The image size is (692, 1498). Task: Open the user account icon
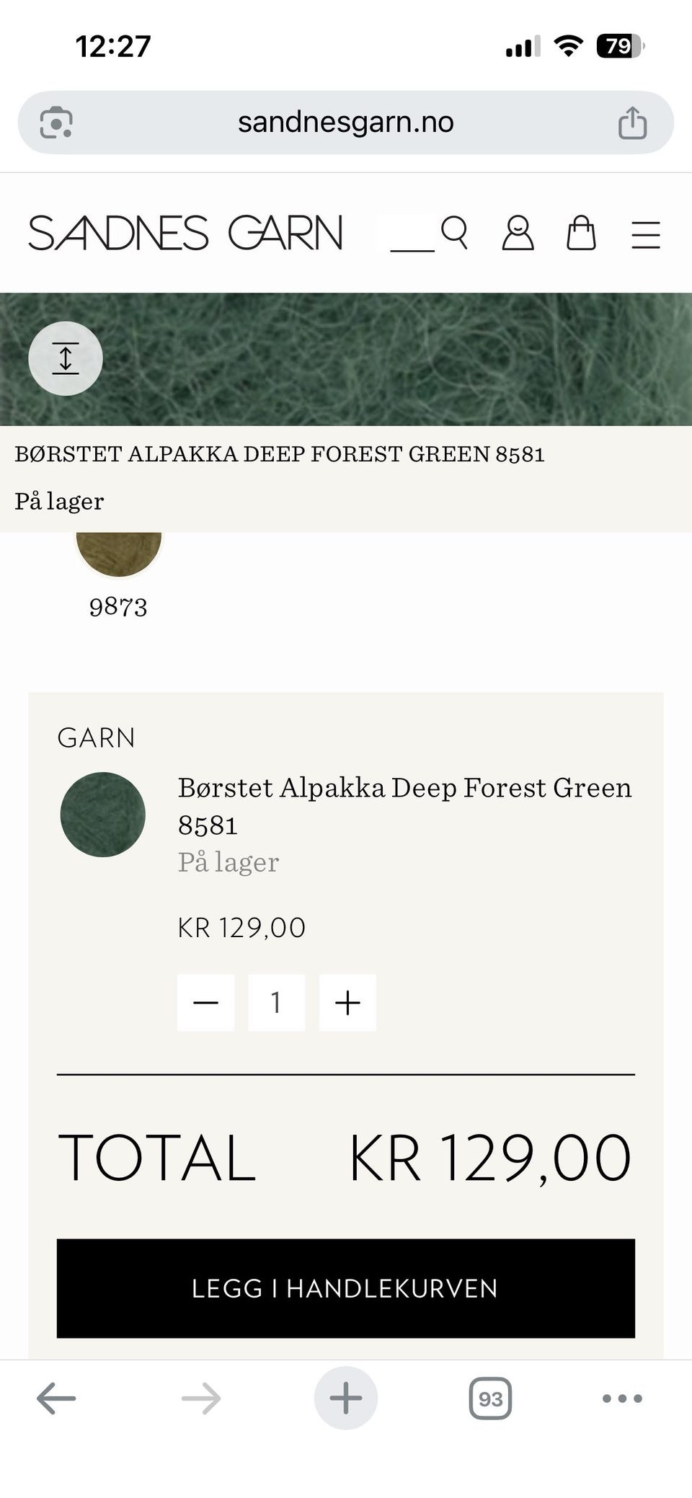[x=518, y=233]
